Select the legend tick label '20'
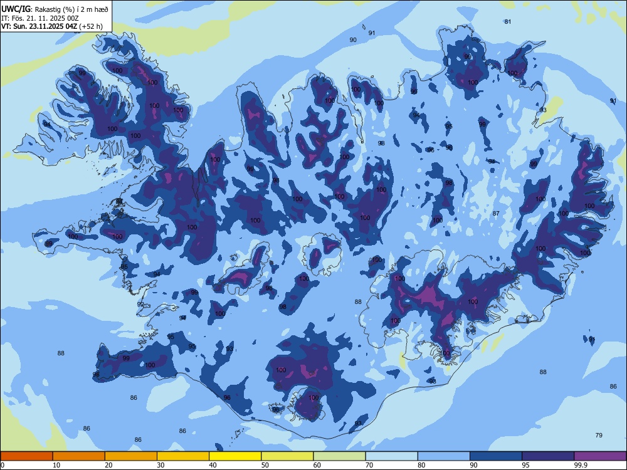The image size is (627, 470). (x=108, y=465)
